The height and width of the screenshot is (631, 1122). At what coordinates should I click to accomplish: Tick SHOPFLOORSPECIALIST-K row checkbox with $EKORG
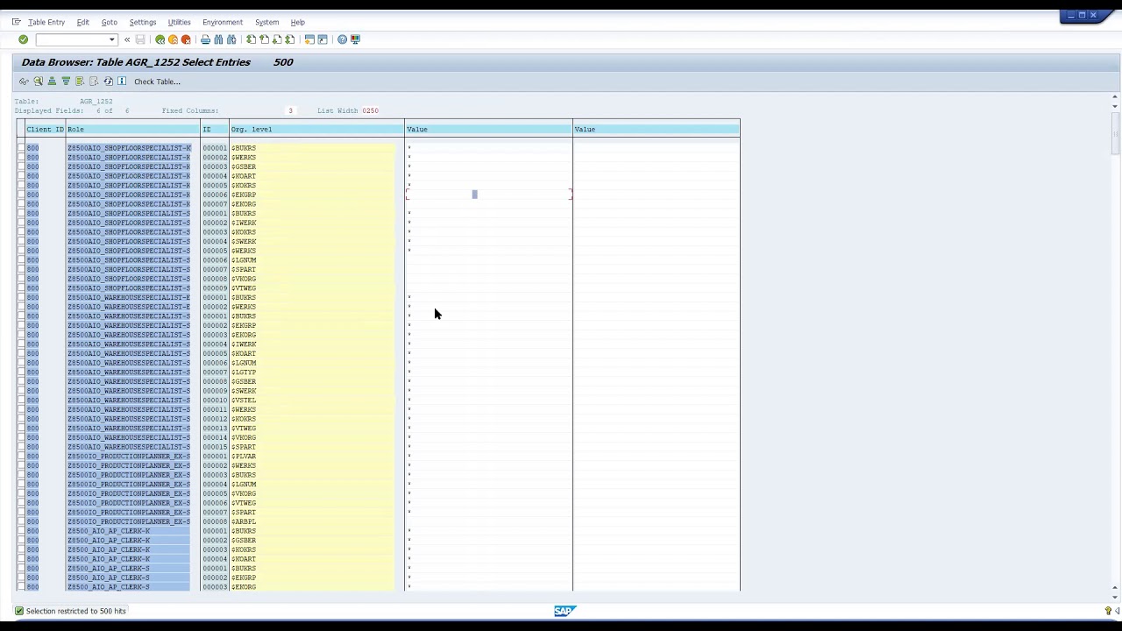click(21, 204)
